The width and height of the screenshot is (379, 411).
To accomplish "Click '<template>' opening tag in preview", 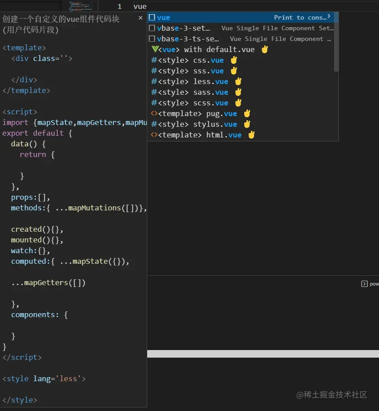I will [x=24, y=48].
